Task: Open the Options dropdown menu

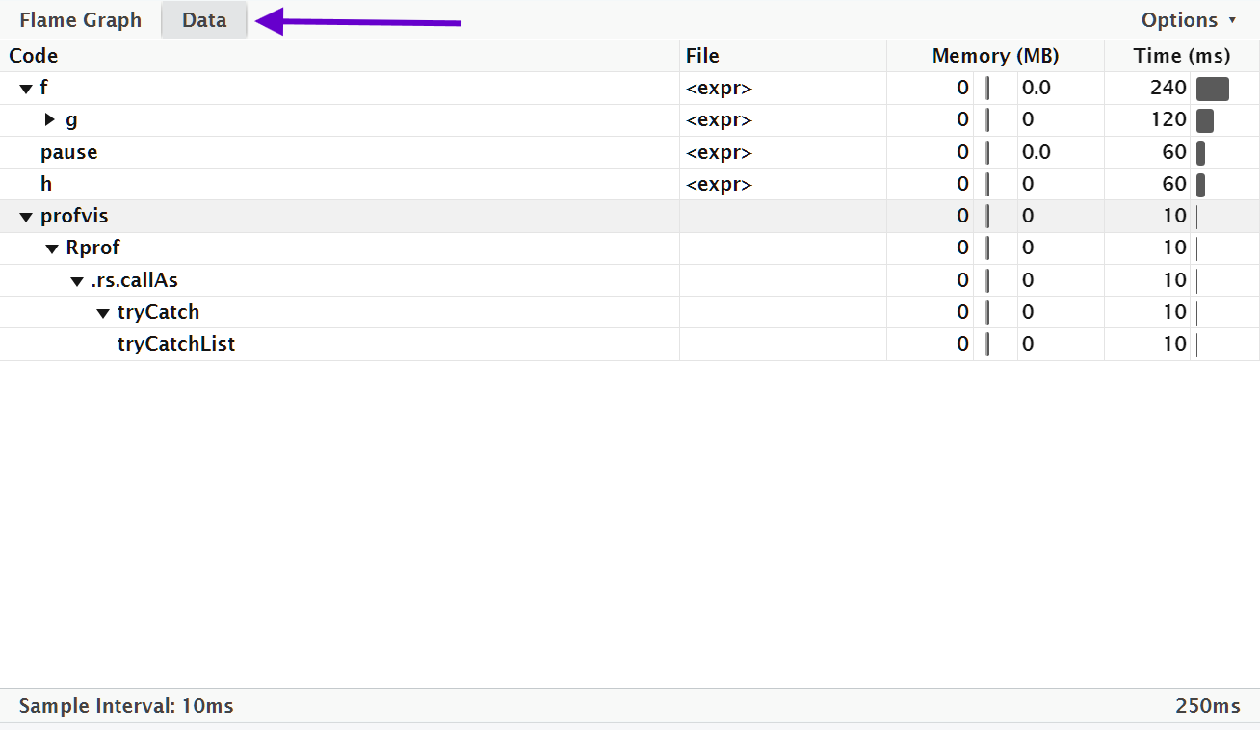Action: [x=1188, y=20]
